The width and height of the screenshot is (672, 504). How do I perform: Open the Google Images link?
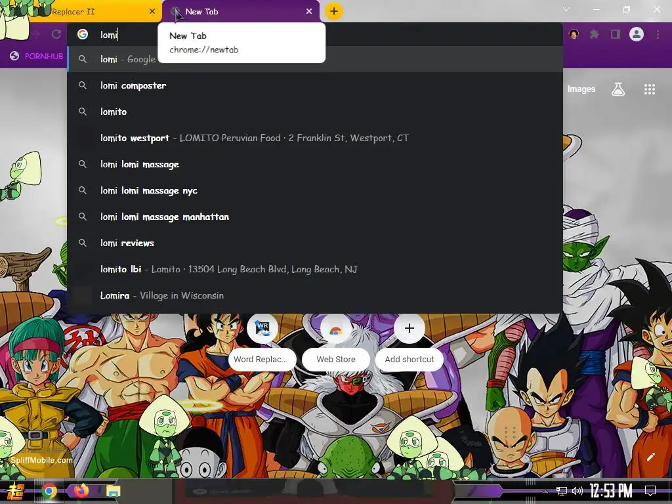click(x=581, y=89)
